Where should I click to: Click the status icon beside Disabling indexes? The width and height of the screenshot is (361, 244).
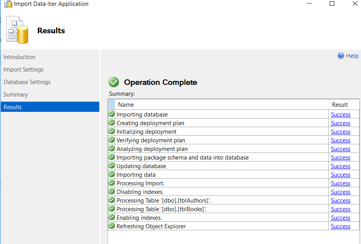click(x=112, y=192)
